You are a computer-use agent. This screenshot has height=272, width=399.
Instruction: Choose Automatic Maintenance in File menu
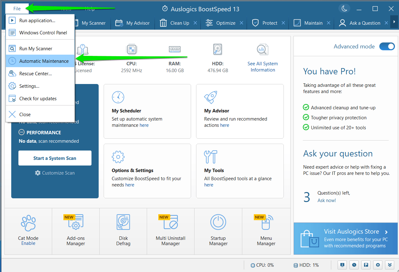(x=40, y=61)
